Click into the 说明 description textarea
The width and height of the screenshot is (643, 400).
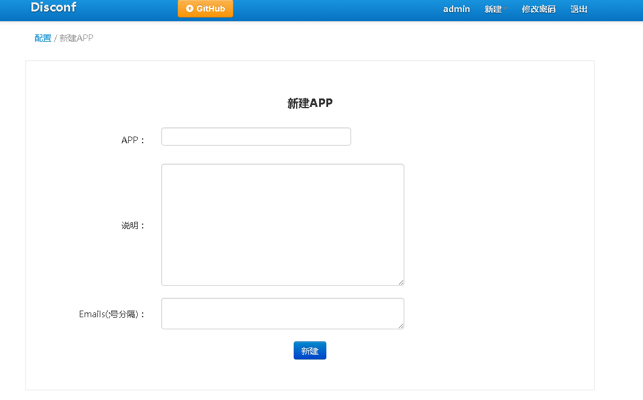point(283,225)
